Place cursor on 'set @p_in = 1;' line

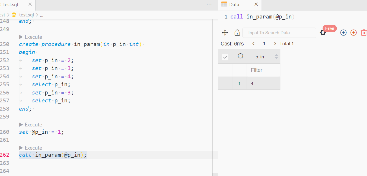coord(41,132)
